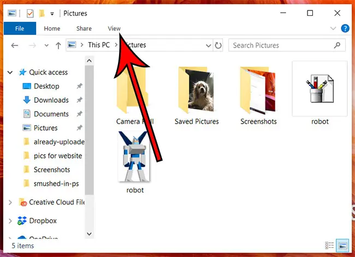This screenshot has height=257, width=355.
Task: Open the View ribbon tab
Action: click(x=114, y=28)
